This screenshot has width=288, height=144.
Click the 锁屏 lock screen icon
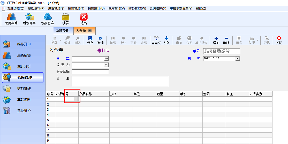coord(66,19)
